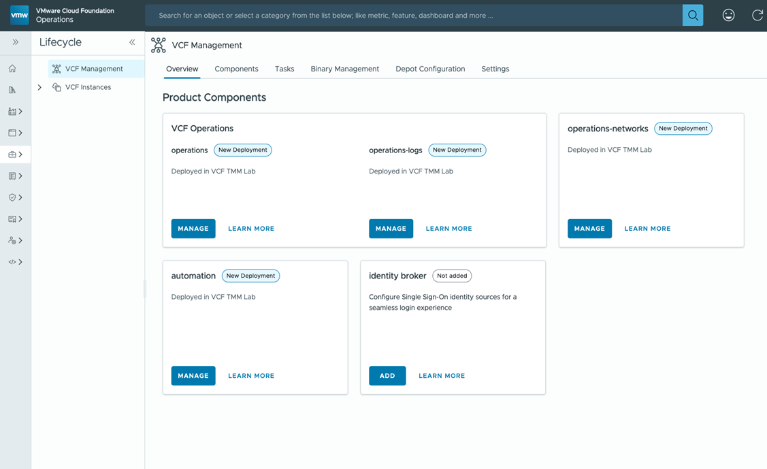Click ADD for identity broker
Image resolution: width=767 pixels, height=469 pixels.
click(x=387, y=376)
